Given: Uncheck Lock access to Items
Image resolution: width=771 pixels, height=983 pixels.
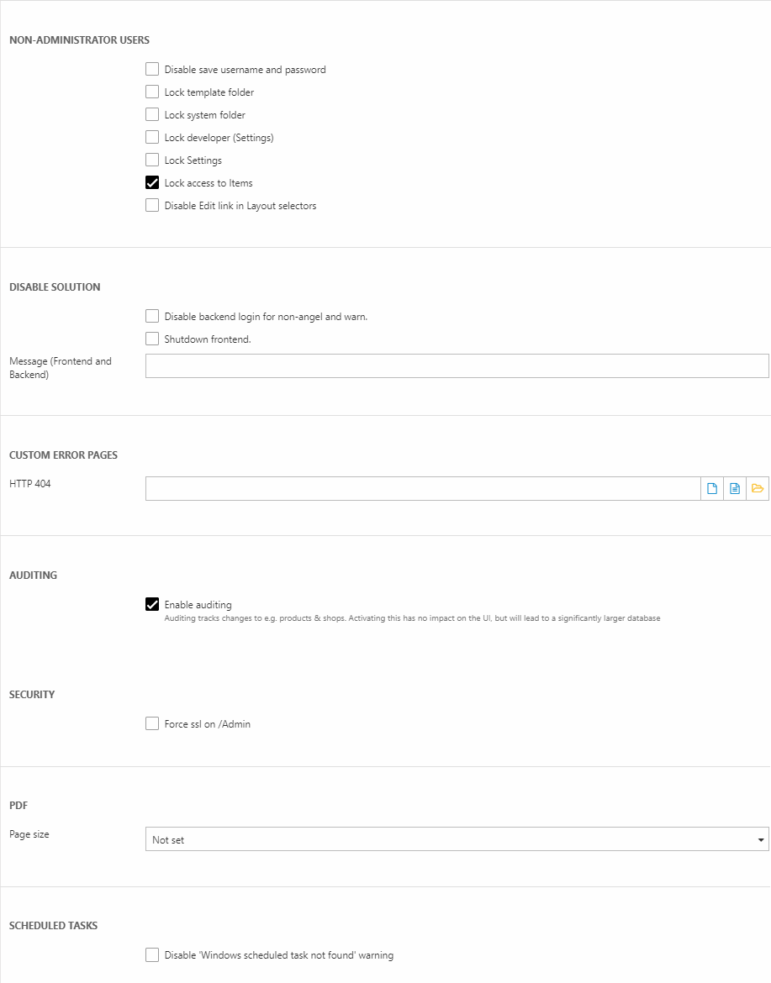Looking at the screenshot, I should [x=152, y=183].
